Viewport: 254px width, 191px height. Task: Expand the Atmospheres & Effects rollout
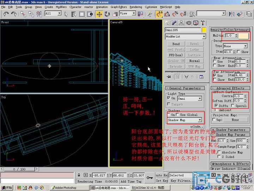click(230, 164)
